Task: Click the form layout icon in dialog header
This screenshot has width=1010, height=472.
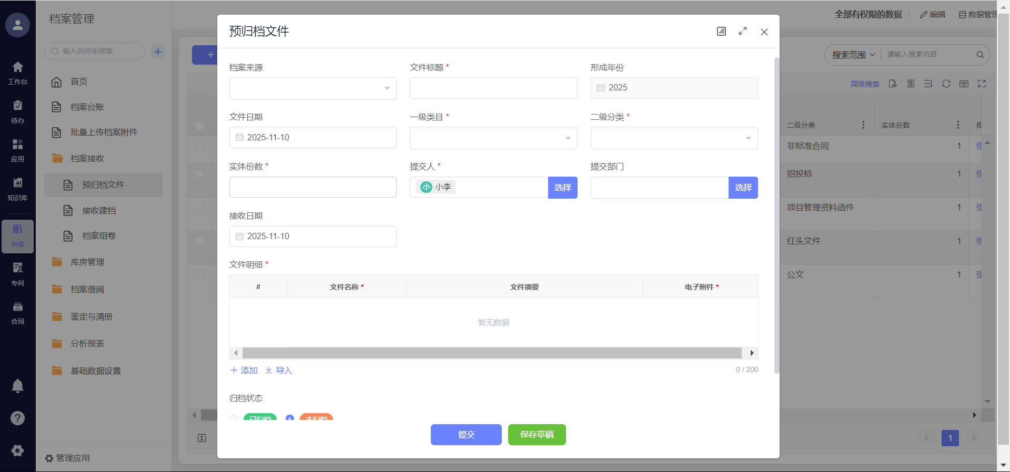Action: click(721, 32)
